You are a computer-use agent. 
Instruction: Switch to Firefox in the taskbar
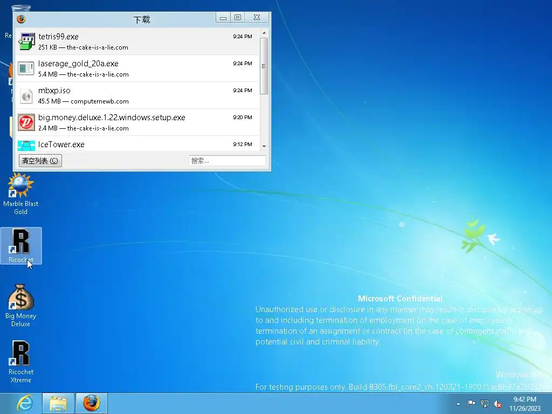click(92, 403)
